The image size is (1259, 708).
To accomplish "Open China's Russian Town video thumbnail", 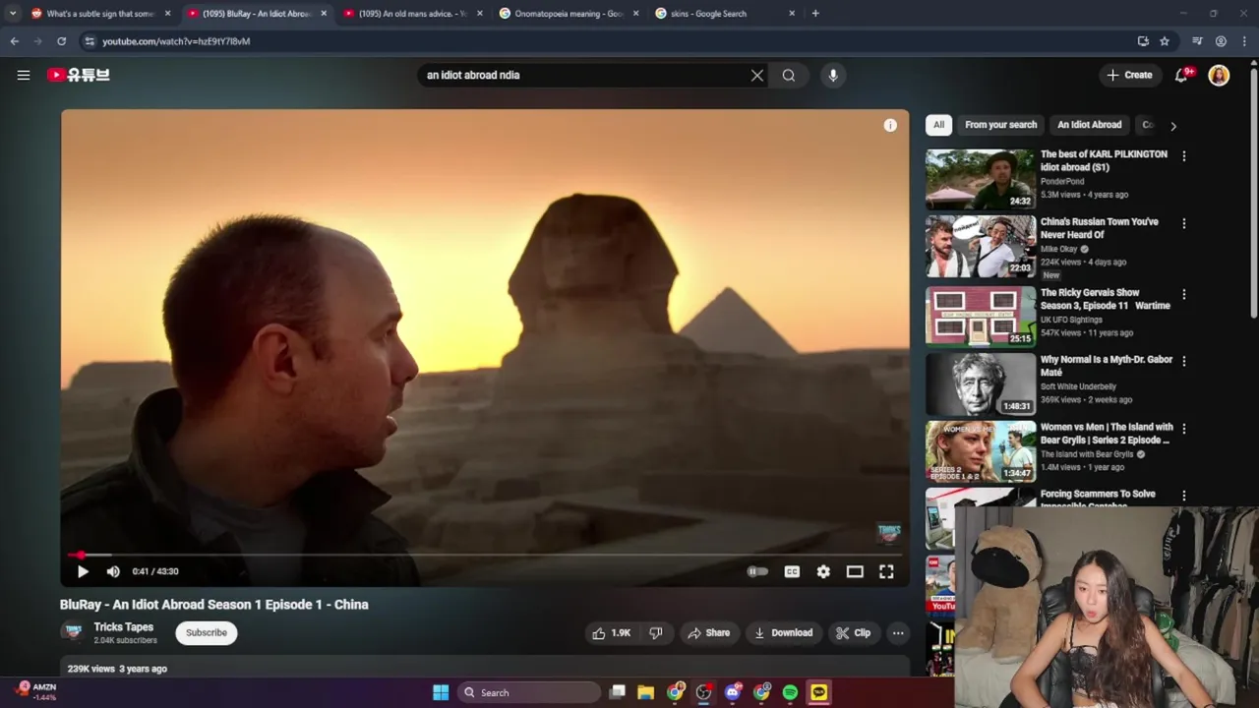I will pos(981,246).
